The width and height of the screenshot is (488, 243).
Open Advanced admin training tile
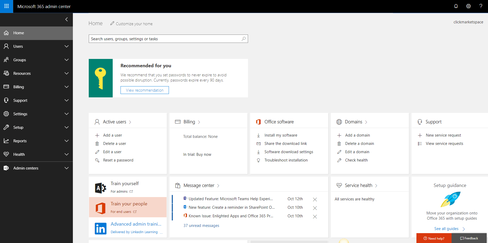pyautogui.click(x=128, y=228)
